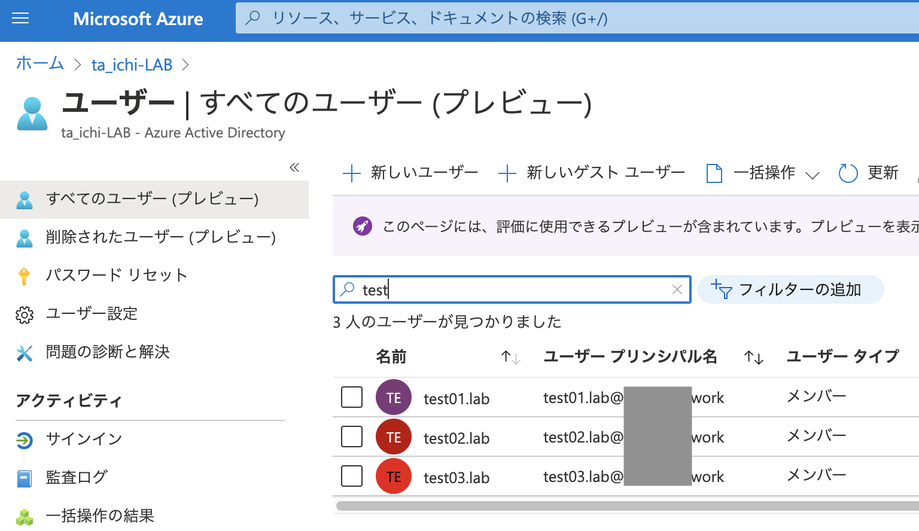This screenshot has width=919, height=531.
Task: Expand the 一括操作 dropdown chevron
Action: pyautogui.click(x=813, y=175)
